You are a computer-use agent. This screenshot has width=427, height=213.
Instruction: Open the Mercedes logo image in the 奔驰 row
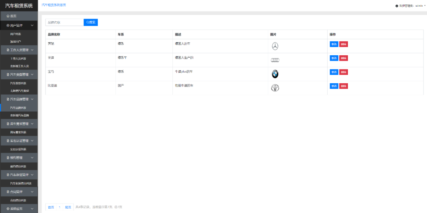point(275,46)
